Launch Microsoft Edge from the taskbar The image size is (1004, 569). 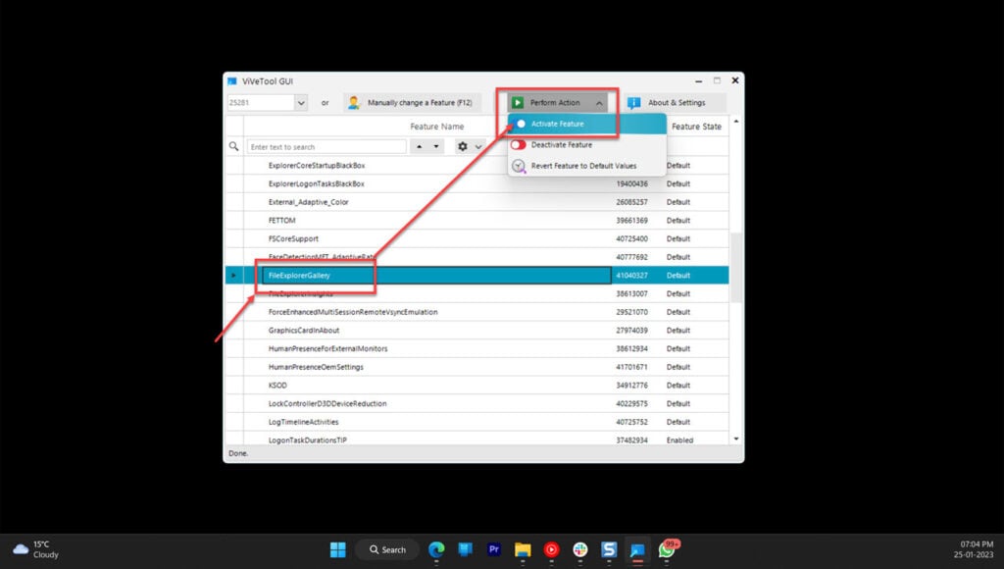tap(436, 549)
